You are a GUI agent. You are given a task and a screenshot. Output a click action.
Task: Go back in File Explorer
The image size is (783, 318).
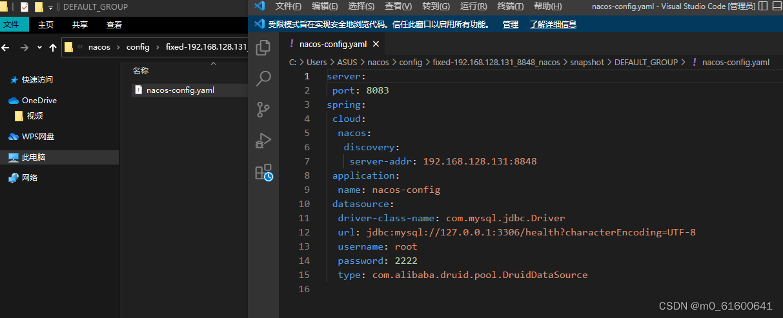6,47
